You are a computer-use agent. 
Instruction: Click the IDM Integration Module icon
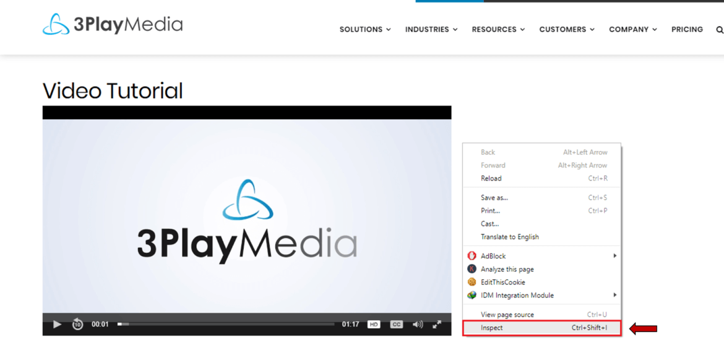click(x=472, y=295)
